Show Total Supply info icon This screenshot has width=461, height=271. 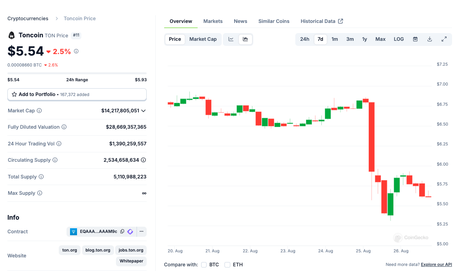tap(41, 177)
